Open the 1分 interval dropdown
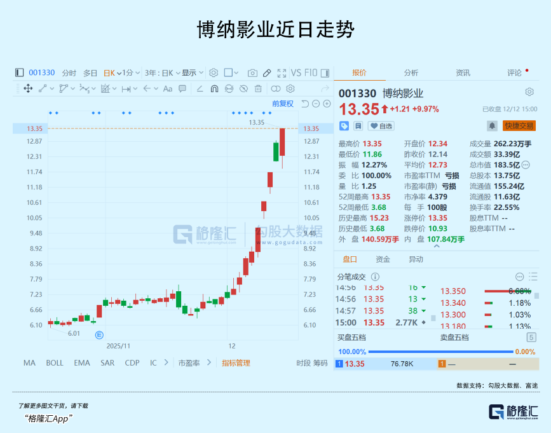The image size is (551, 433). tap(131, 73)
